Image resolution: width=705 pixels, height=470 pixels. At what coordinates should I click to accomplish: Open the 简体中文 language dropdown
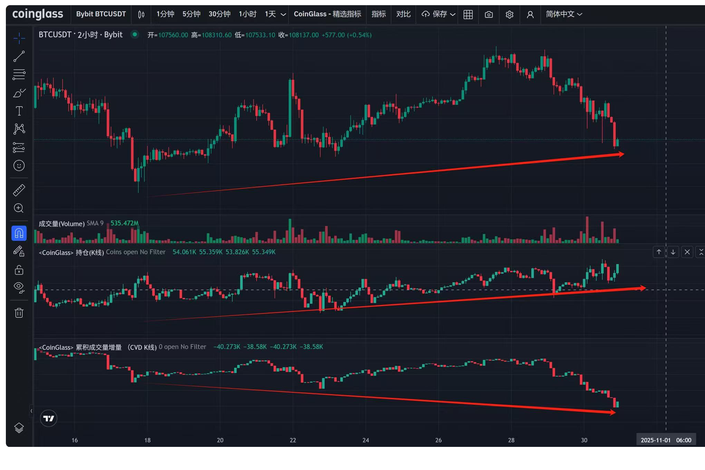point(564,14)
